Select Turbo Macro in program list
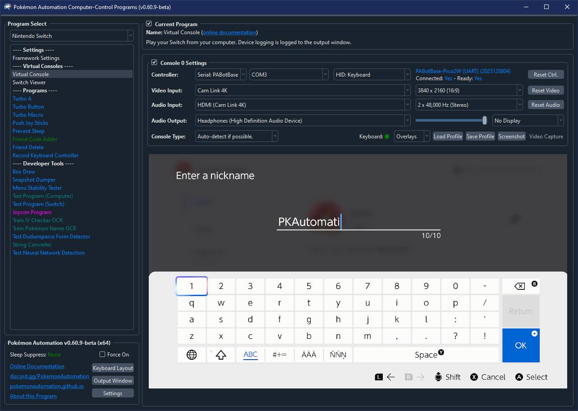578x411 pixels. click(28, 115)
